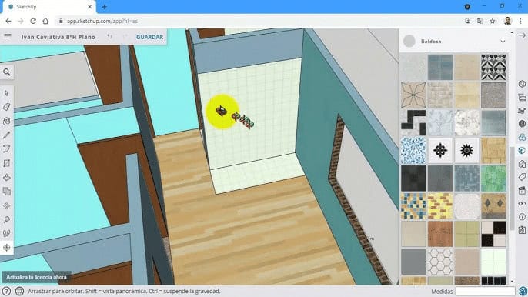Open the help question mark icon

point(6,291)
